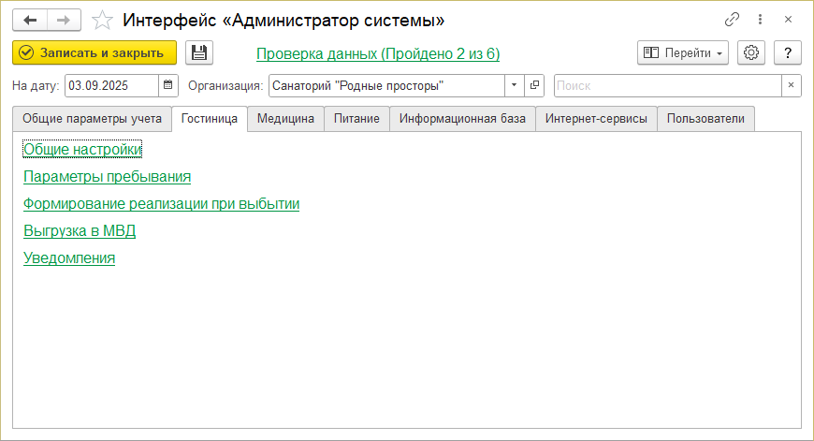814x441 pixels.
Task: Click Записать и закрыть button
Action: coord(94,53)
